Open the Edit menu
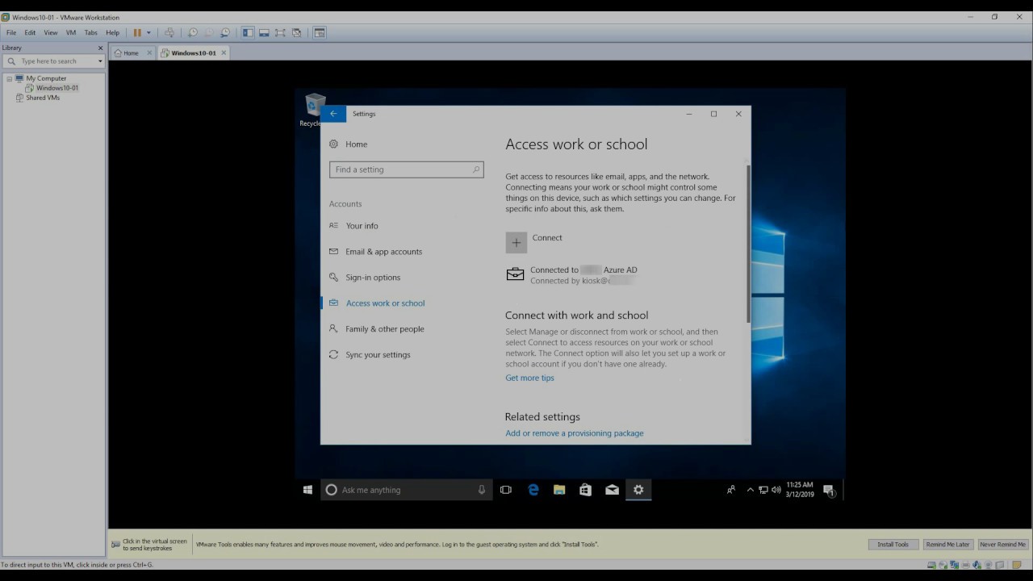The width and height of the screenshot is (1033, 581). click(30, 33)
